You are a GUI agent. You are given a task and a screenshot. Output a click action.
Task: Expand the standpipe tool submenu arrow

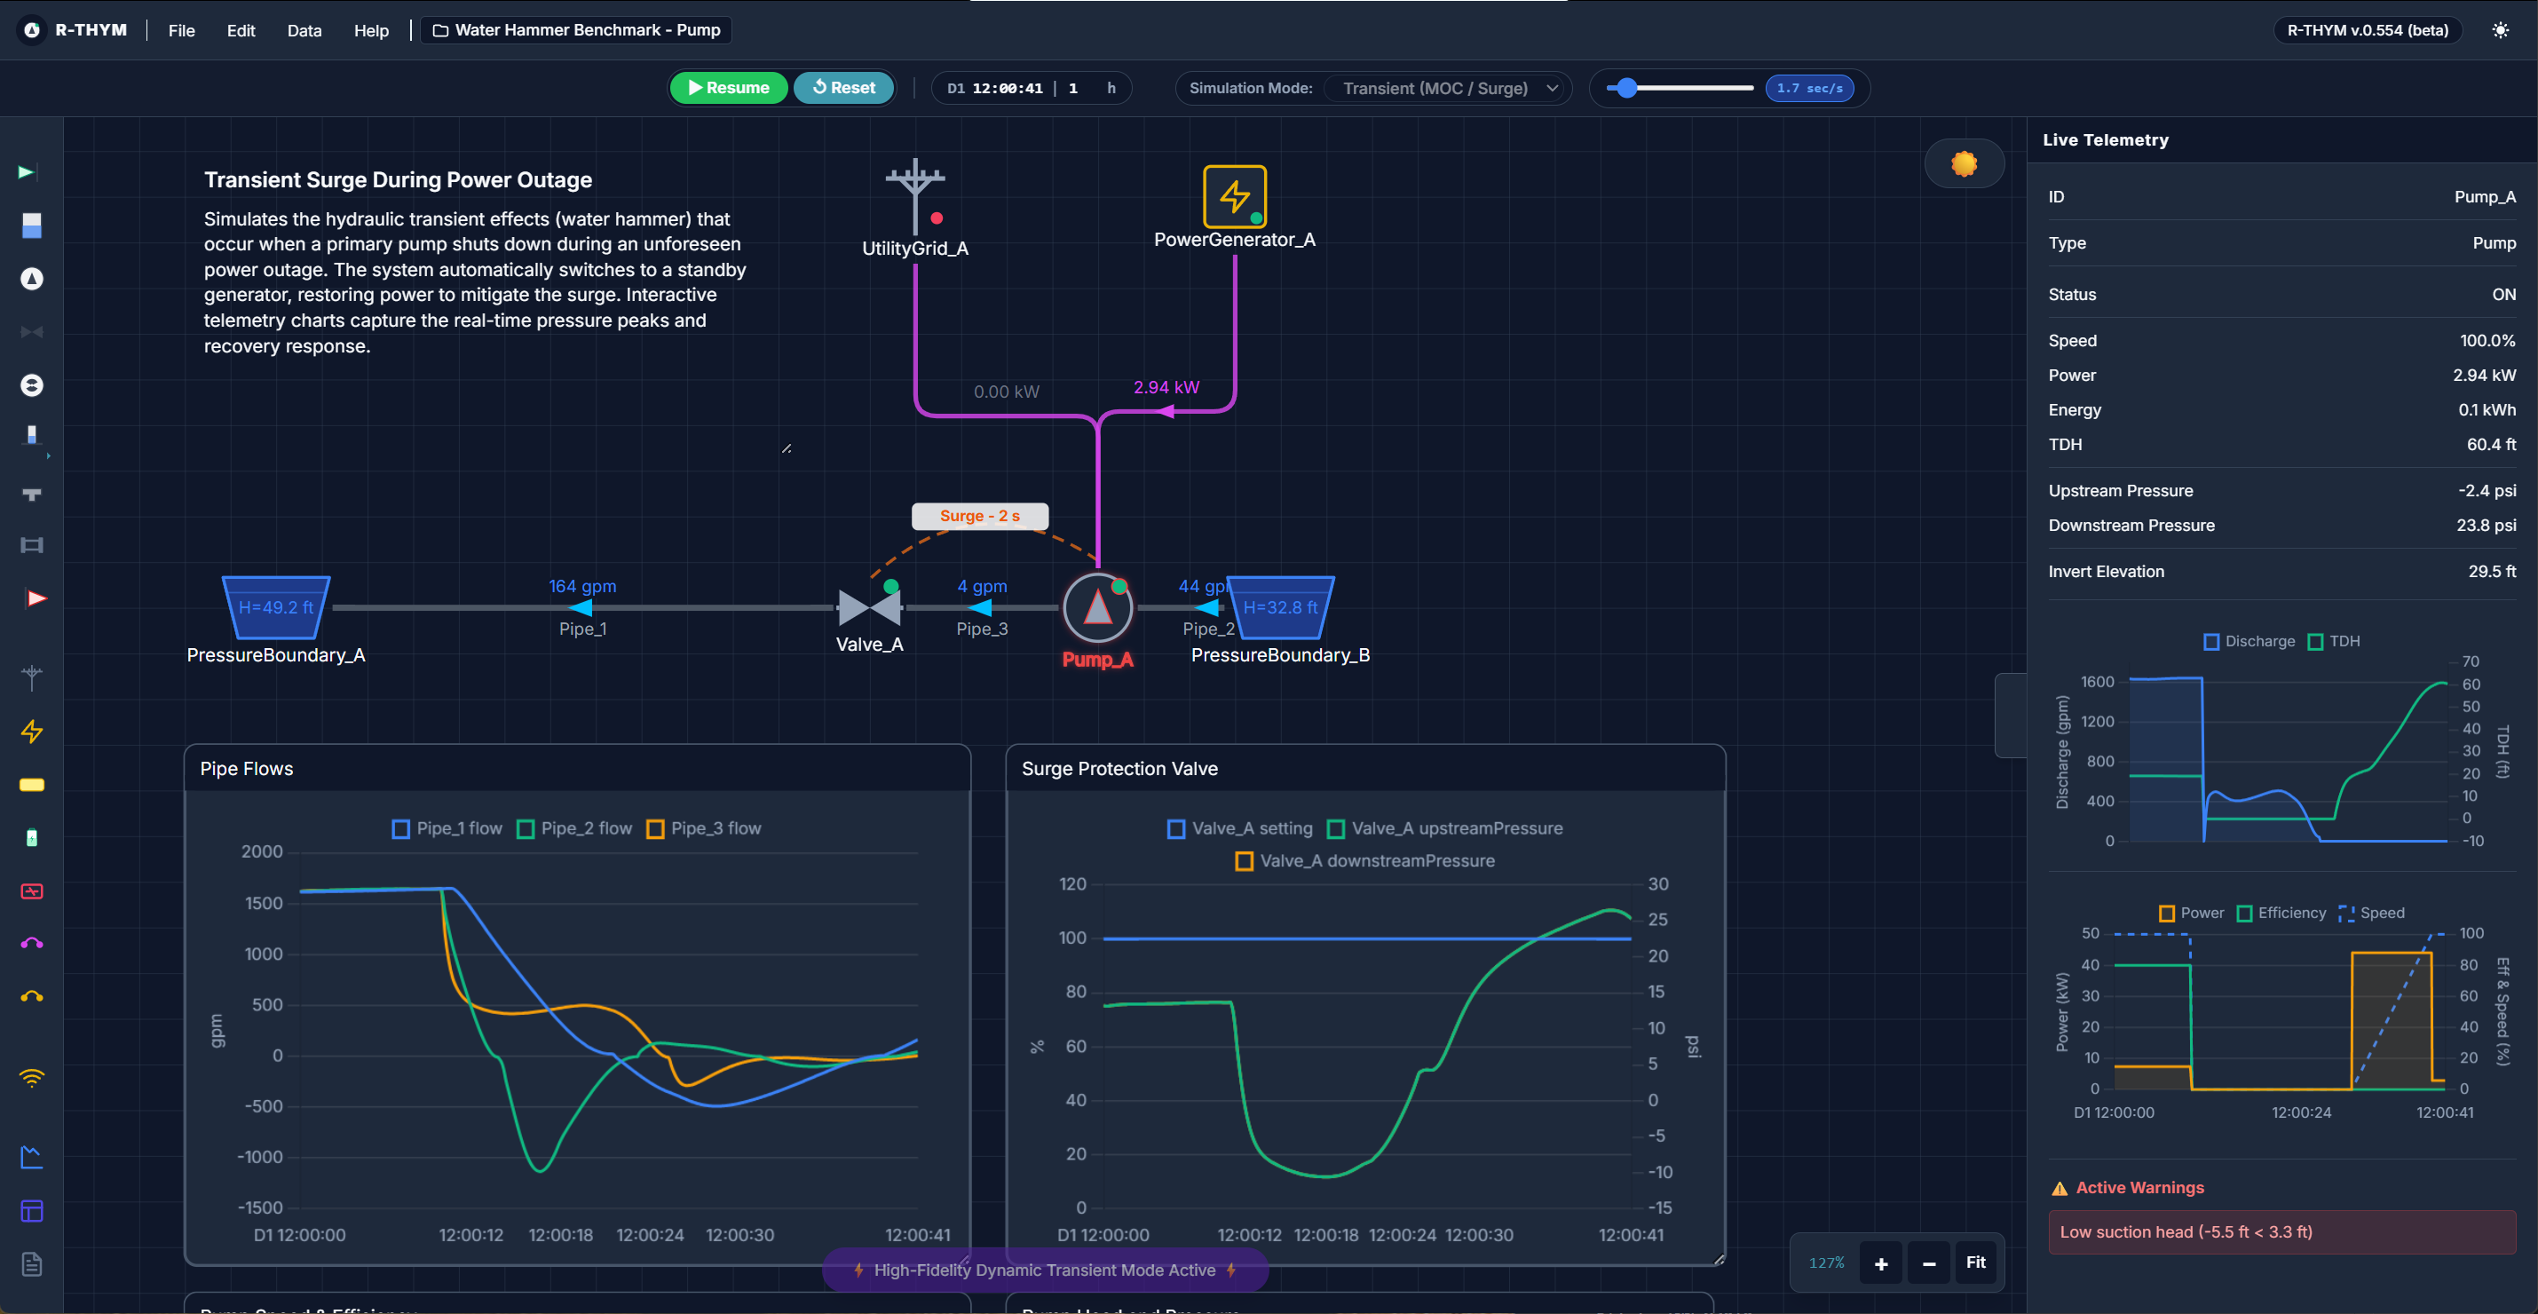point(48,456)
